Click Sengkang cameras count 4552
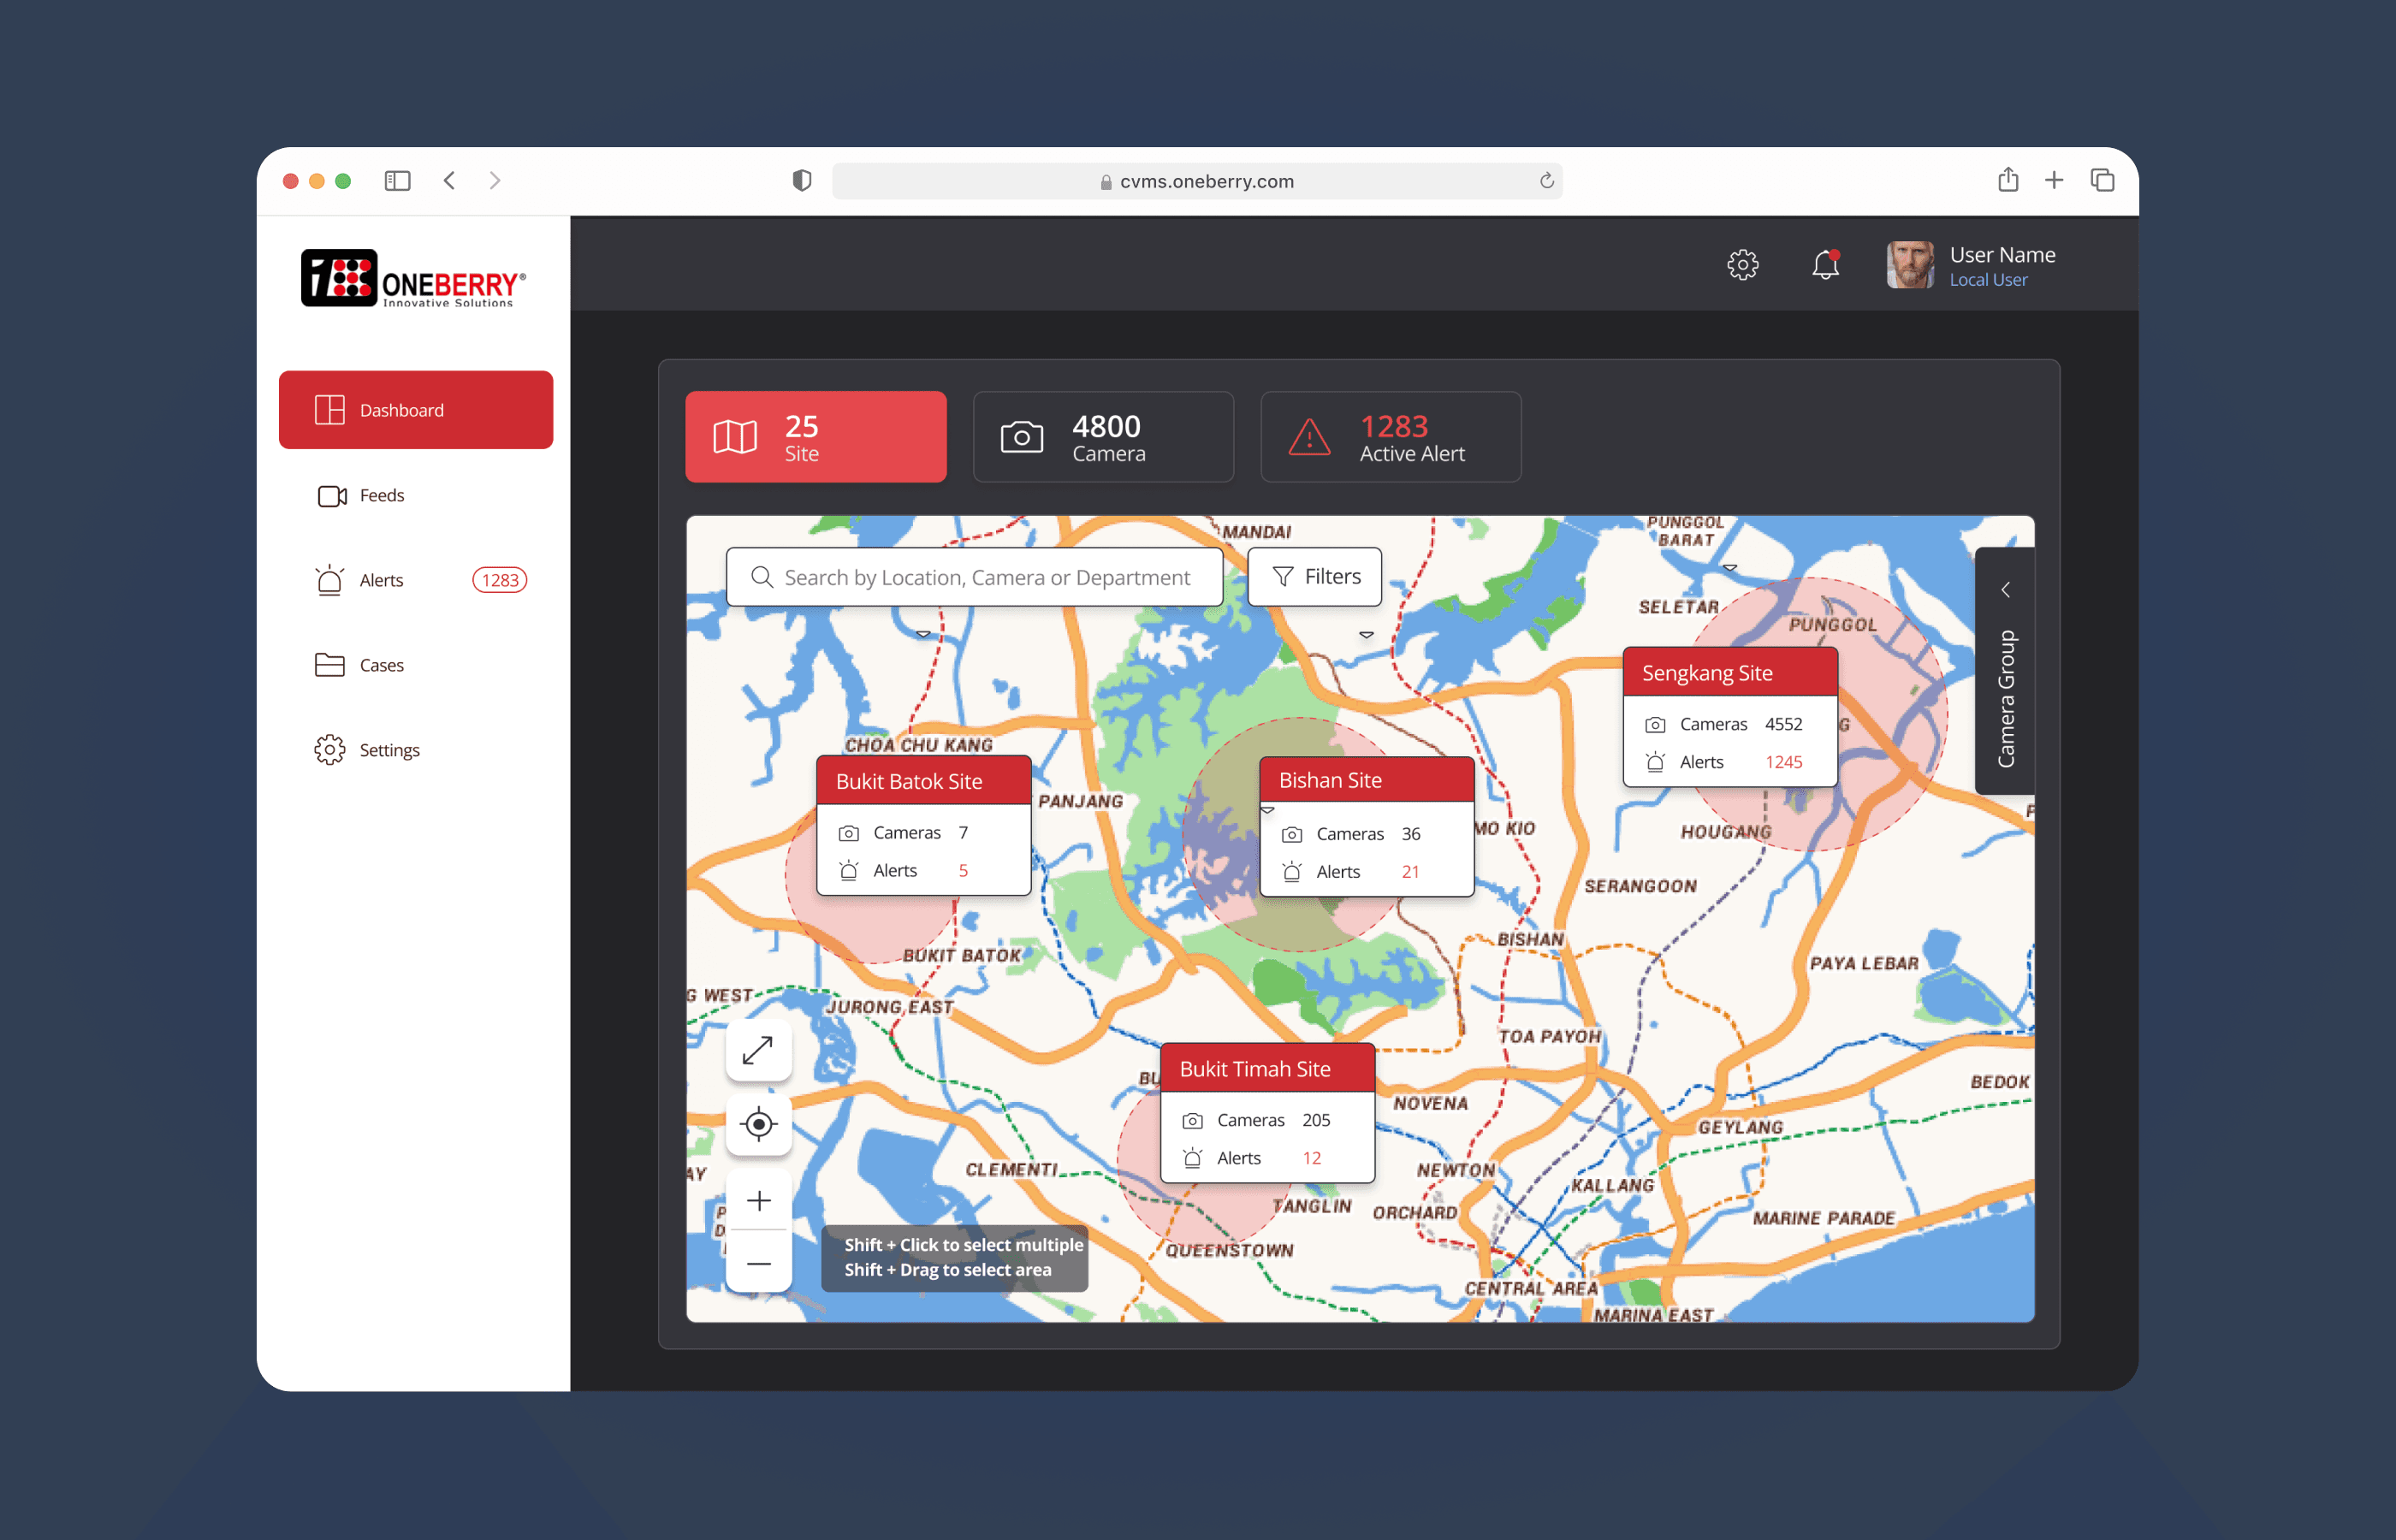 pyautogui.click(x=1784, y=723)
